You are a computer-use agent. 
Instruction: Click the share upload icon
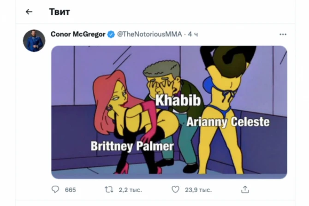click(x=245, y=189)
